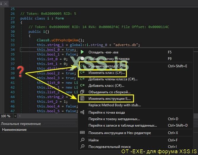This screenshot has width=198, height=155.
Task: Click the horizontal scrollbar left arrow
Action: pyautogui.click(x=19, y=116)
